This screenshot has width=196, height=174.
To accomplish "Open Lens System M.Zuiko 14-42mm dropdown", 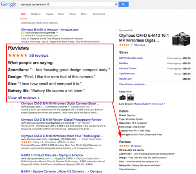I will [149, 104].
